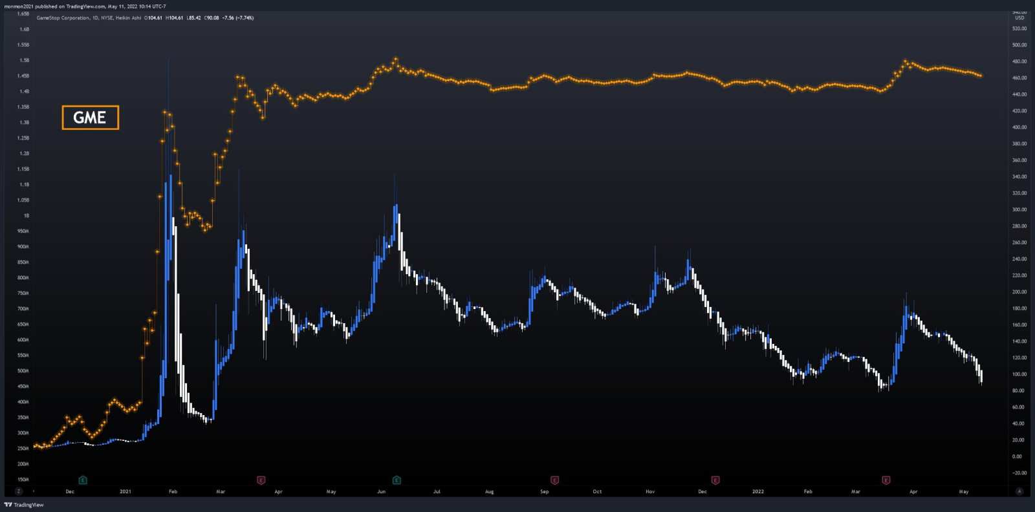Click the GameStop Corporation symbol title
This screenshot has height=512, width=1035.
63,18
